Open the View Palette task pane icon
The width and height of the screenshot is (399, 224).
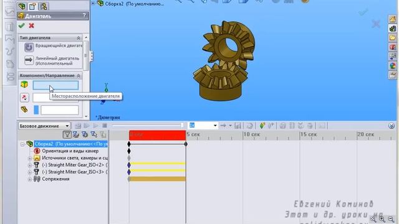tap(392, 57)
